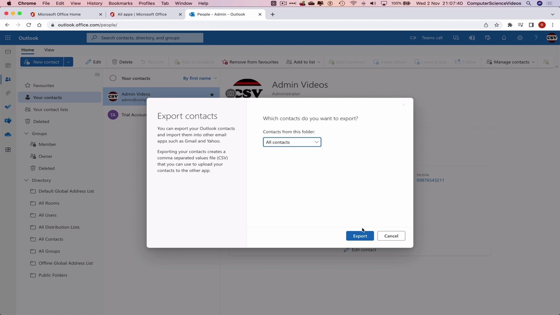Open Files paperclip in the left rail
The width and height of the screenshot is (560, 315).
[x=8, y=93]
